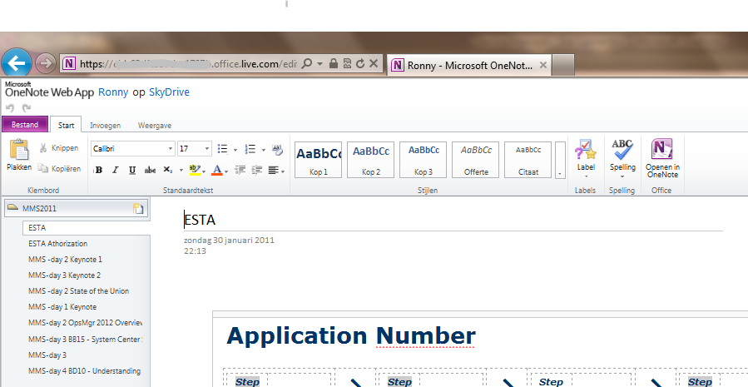This screenshot has height=387, width=748.
Task: Click the Knippen scissors icon
Action: [x=43, y=148]
